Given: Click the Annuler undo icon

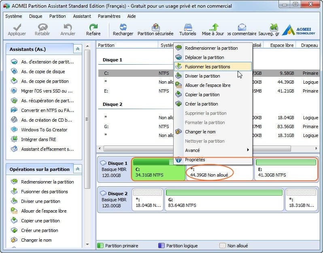Looking at the screenshot, I should pyautogui.click(x=68, y=27).
